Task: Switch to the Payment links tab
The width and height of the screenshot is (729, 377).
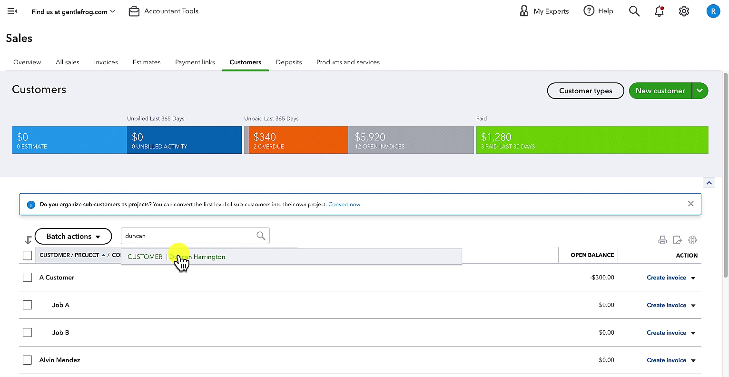Action: [195, 62]
